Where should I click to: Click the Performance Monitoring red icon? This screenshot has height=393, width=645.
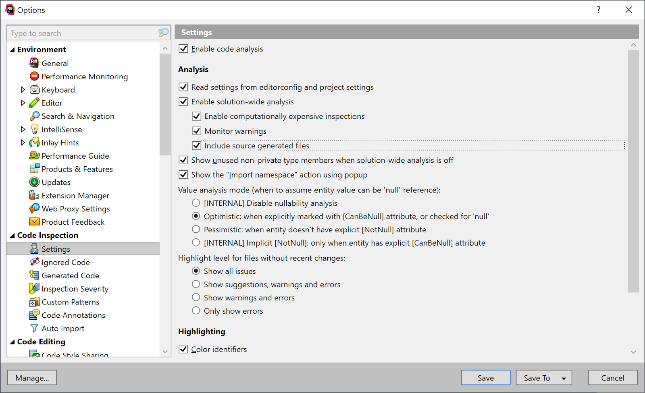click(34, 76)
